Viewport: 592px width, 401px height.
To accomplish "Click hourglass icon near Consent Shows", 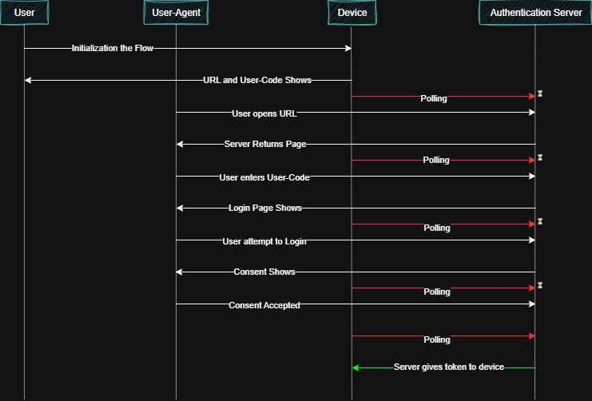I will (x=540, y=285).
